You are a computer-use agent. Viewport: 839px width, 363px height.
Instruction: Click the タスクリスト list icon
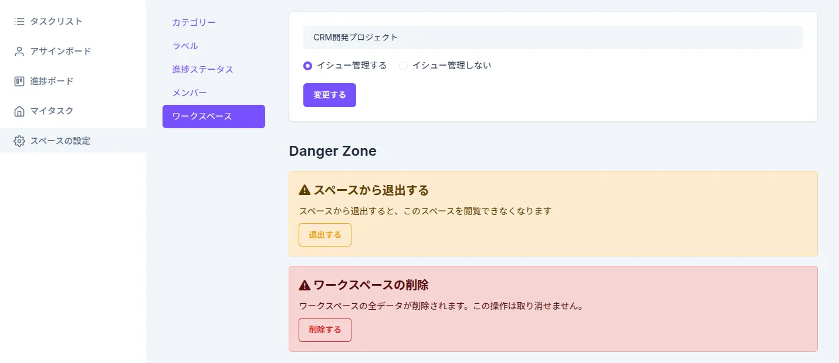19,22
